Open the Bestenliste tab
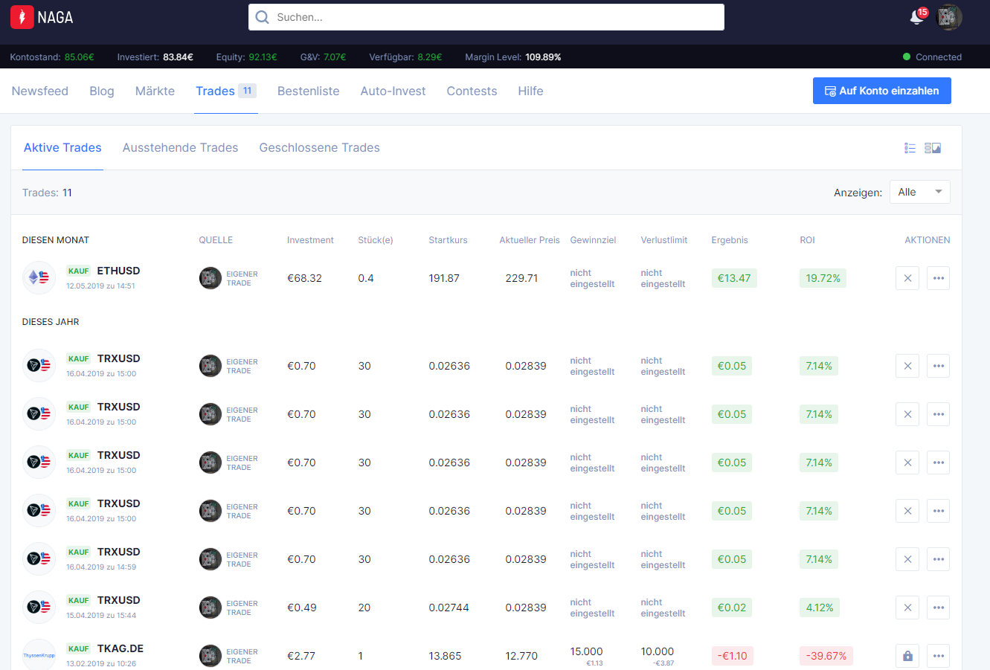Image resolution: width=990 pixels, height=670 pixels. 309,91
